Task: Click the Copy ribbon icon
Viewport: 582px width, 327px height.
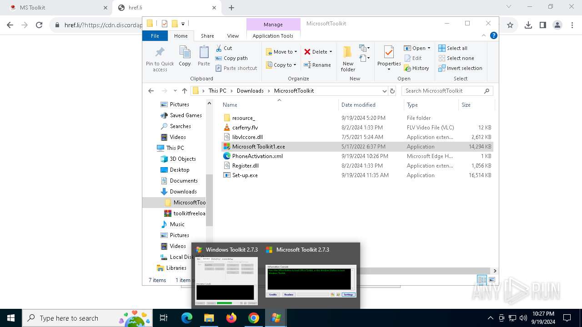Action: pos(185,56)
